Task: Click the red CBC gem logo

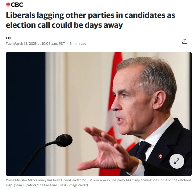Action: pyautogui.click(x=8, y=5)
